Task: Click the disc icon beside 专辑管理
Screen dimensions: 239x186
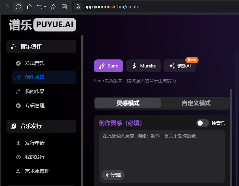Action: pos(18,106)
